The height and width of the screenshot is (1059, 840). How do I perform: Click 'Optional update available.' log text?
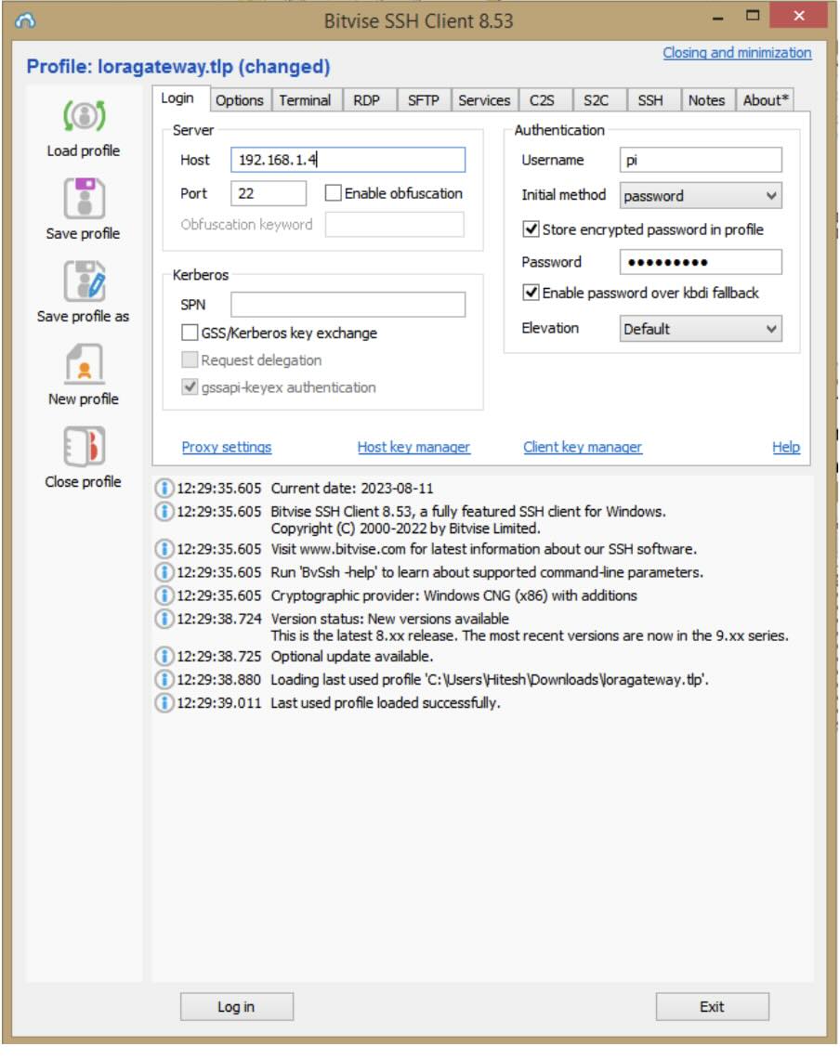point(352,657)
